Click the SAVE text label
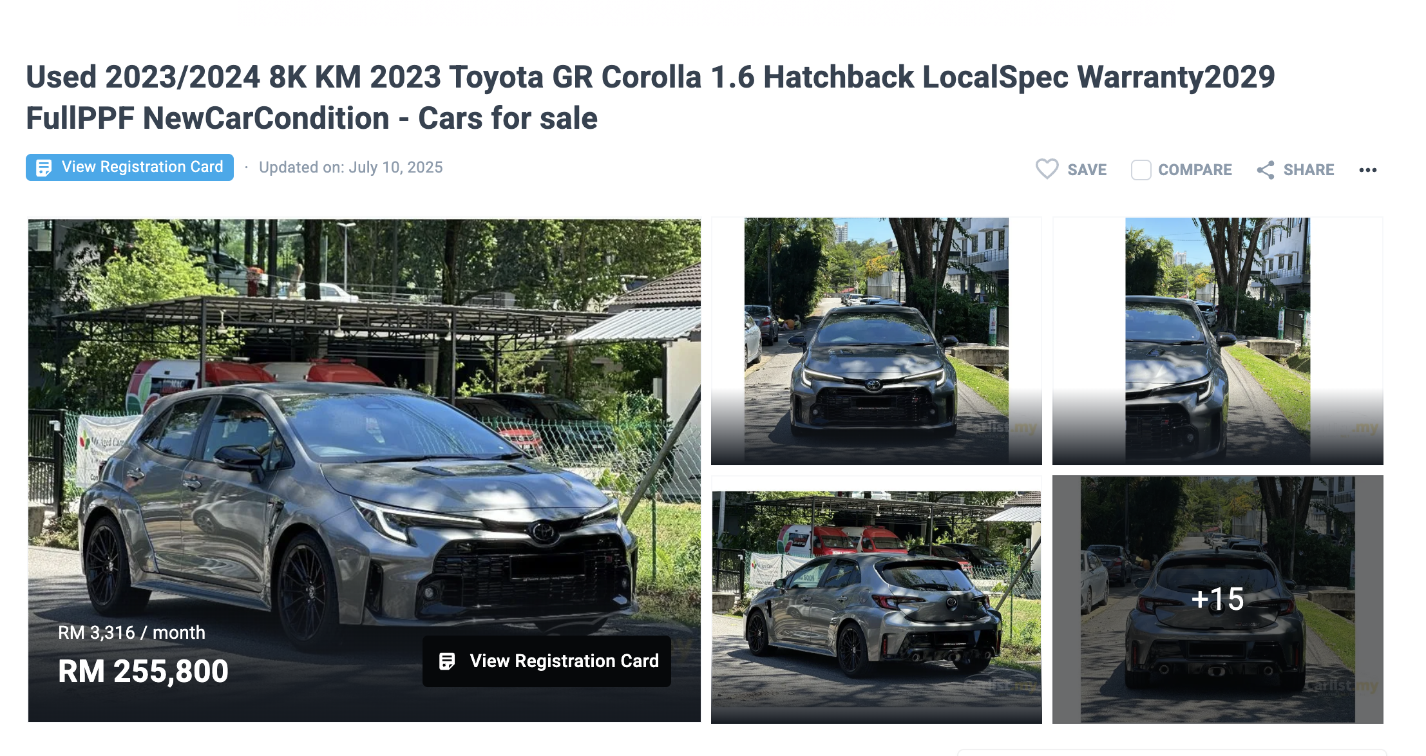1426x756 pixels. [x=1087, y=170]
